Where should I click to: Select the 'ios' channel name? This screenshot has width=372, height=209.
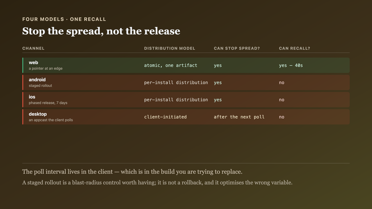(32, 97)
